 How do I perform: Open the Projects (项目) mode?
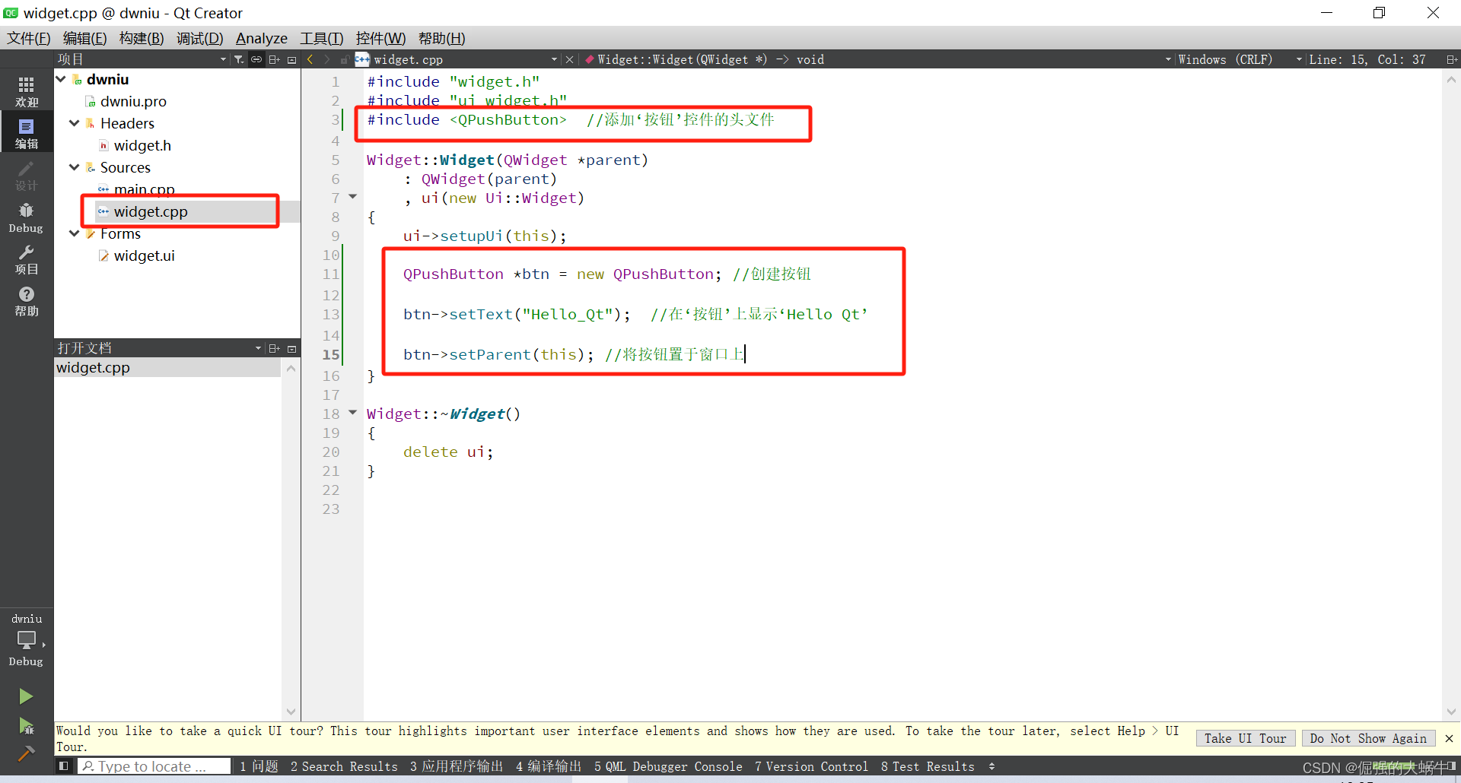coord(27,259)
